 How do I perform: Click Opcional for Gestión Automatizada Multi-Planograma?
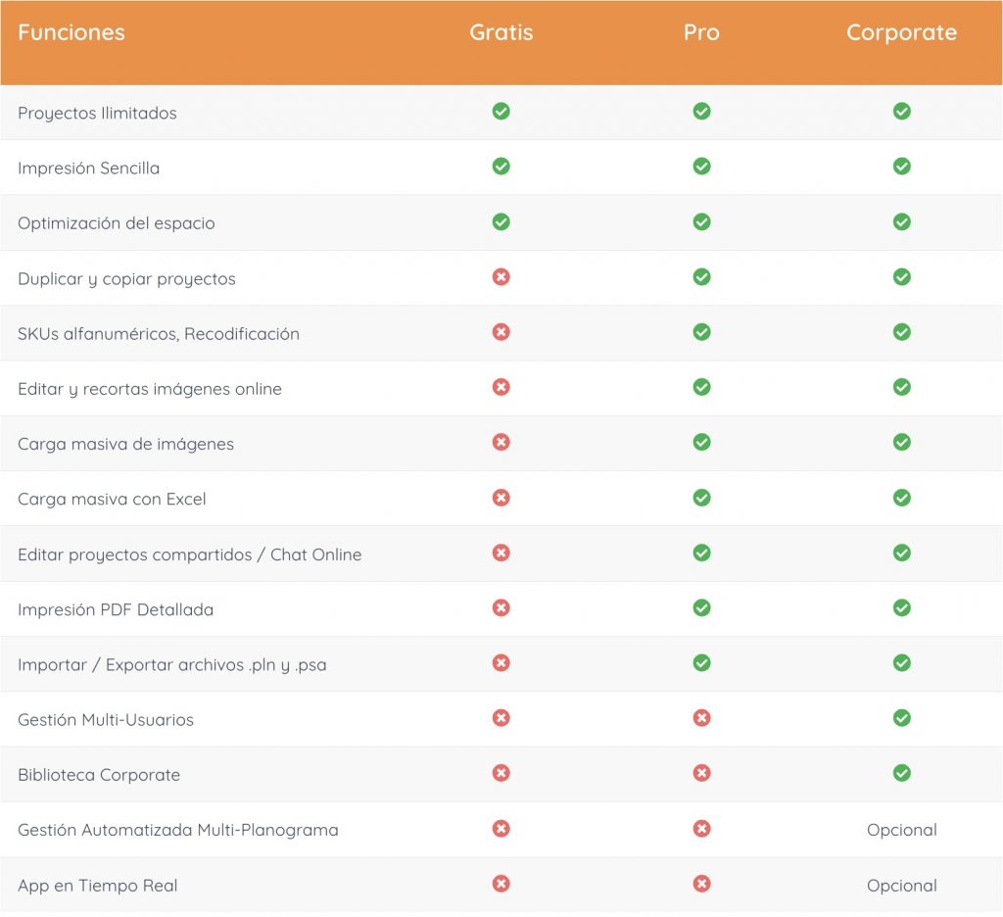tap(901, 830)
